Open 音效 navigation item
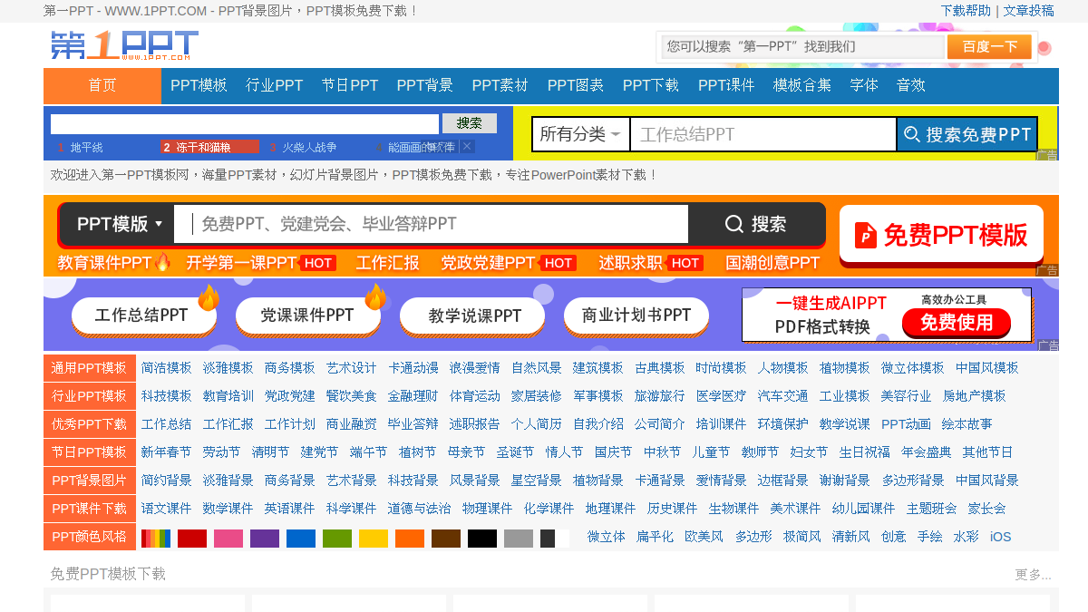The image size is (1088, 612). click(911, 85)
